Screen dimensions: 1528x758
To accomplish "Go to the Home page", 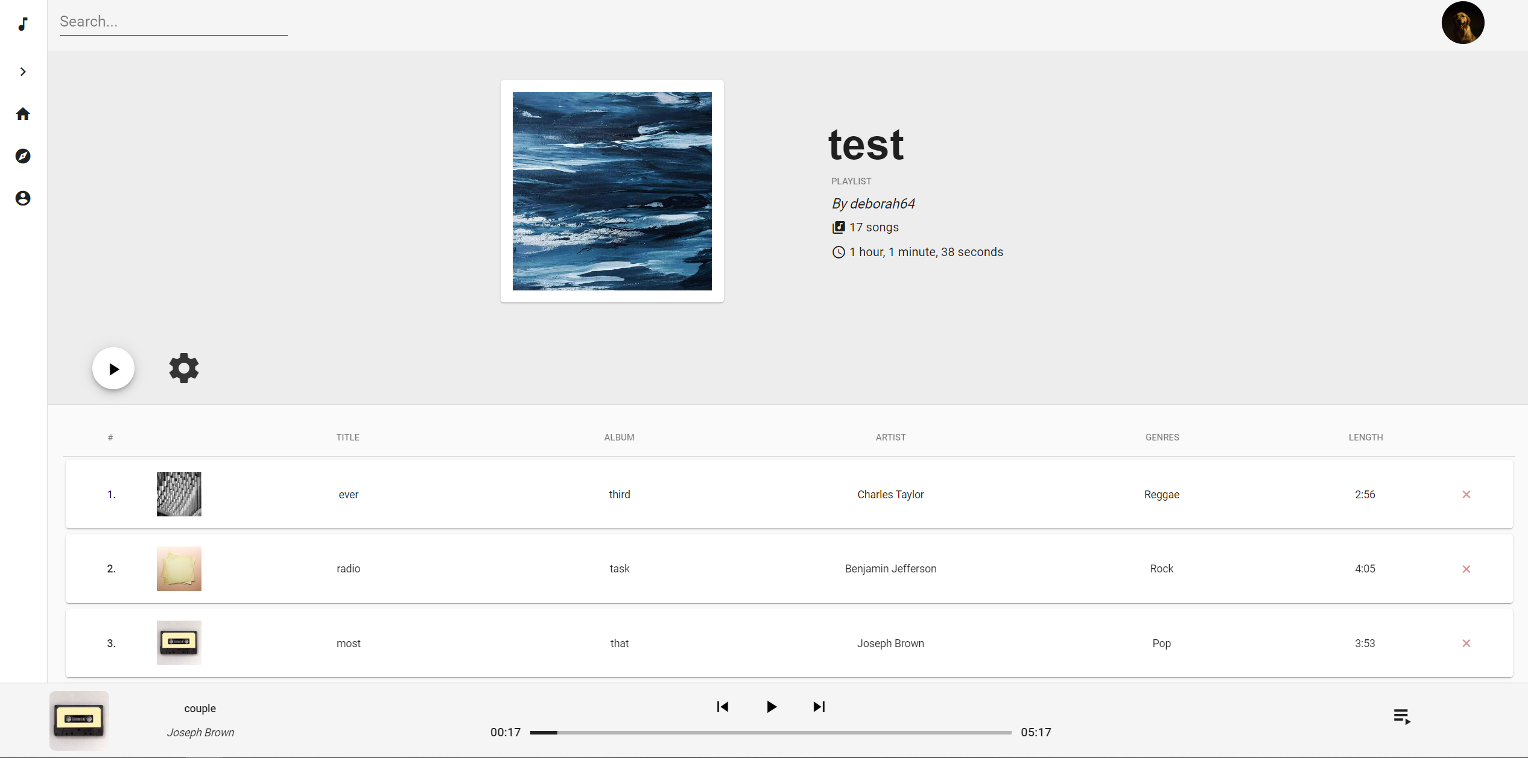I will point(23,113).
